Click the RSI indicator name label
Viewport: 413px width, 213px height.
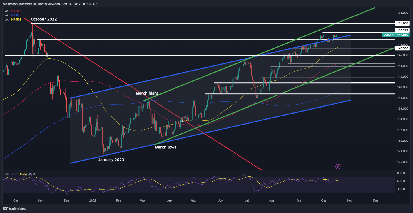pyautogui.click(x=6, y=174)
